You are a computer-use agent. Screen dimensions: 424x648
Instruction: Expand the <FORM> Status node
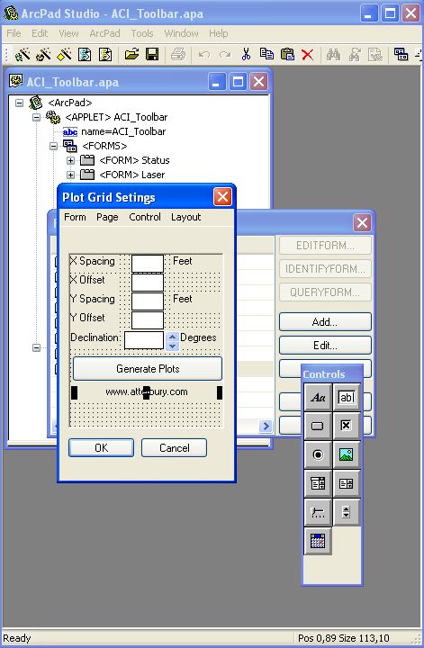click(70, 160)
